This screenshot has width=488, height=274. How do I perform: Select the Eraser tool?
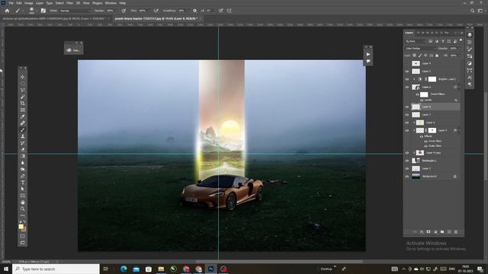(x=22, y=149)
